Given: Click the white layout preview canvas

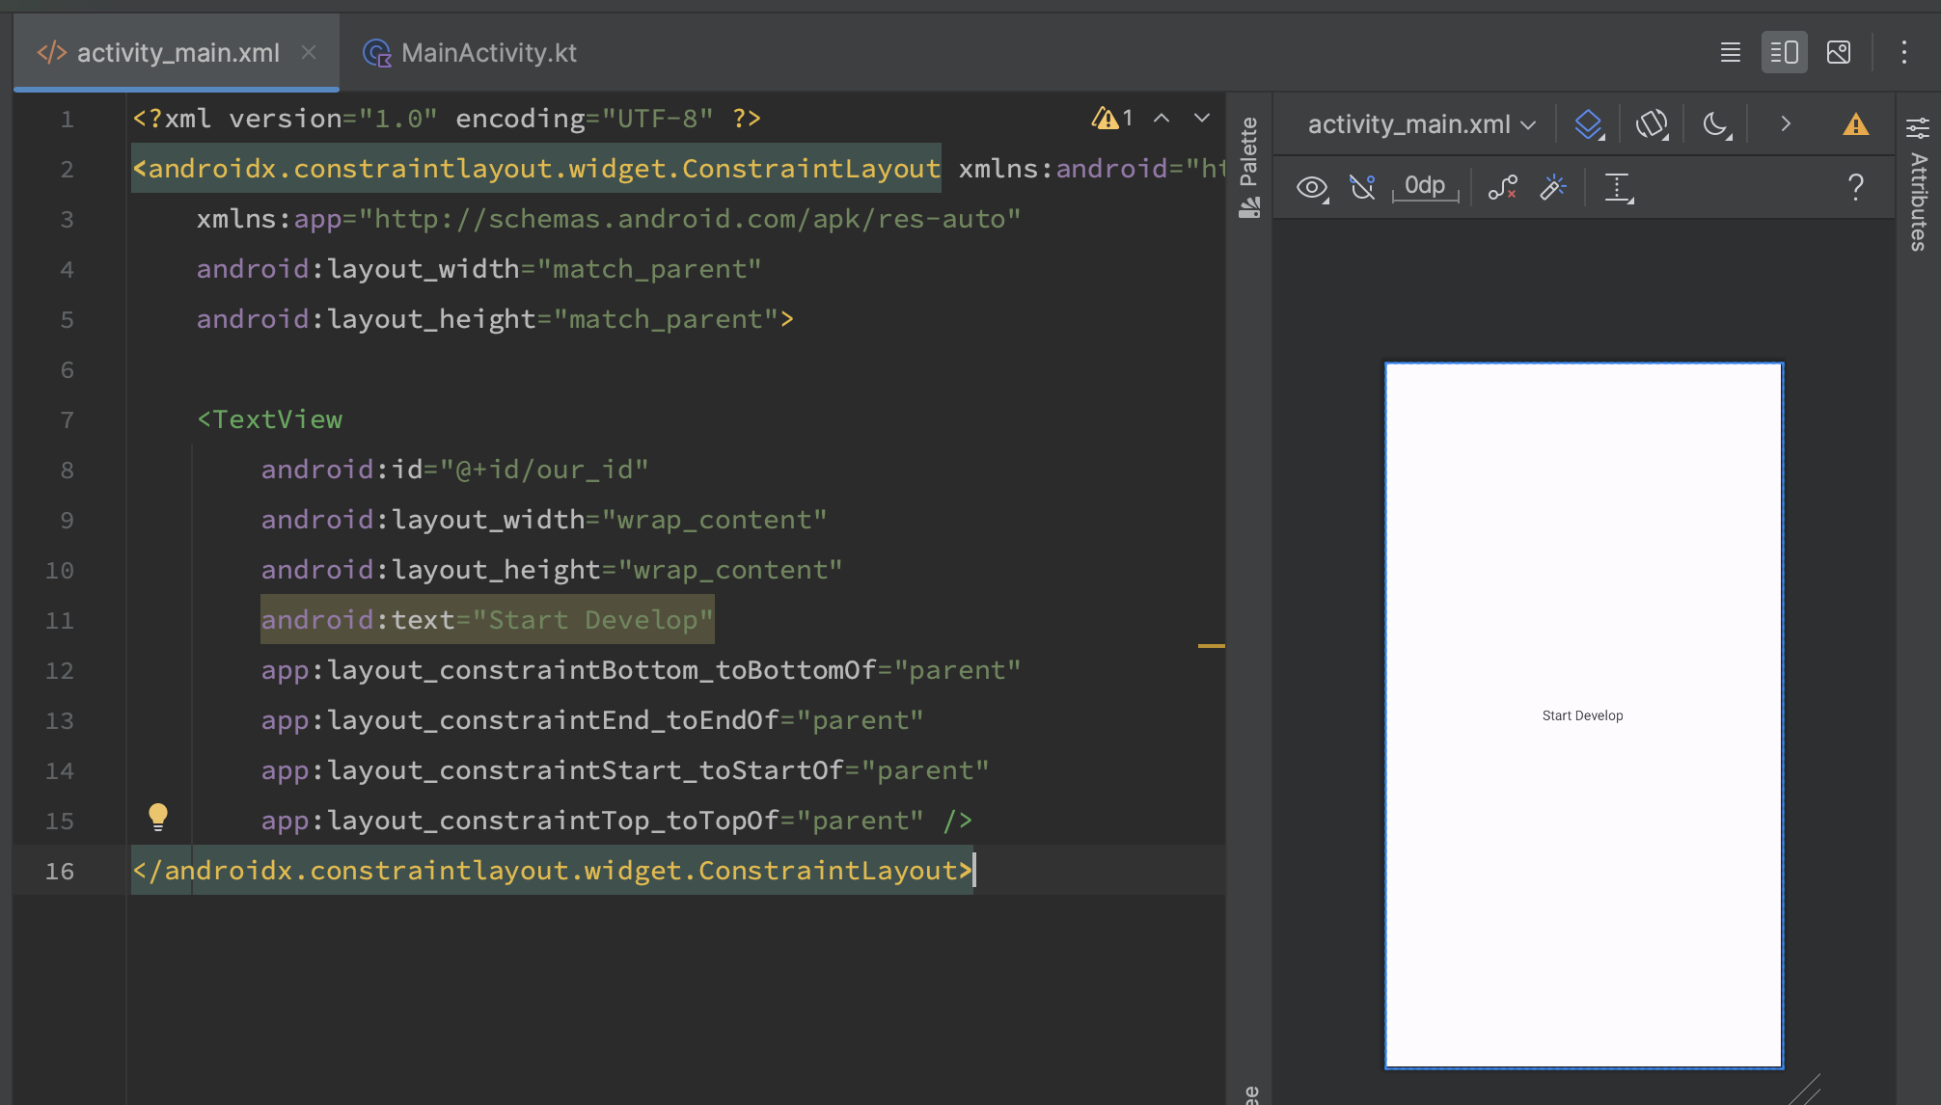Looking at the screenshot, I should [1584, 715].
